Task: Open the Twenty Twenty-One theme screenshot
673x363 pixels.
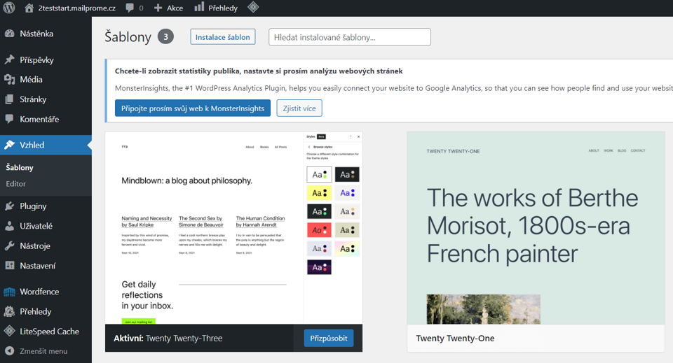Action: click(x=536, y=228)
